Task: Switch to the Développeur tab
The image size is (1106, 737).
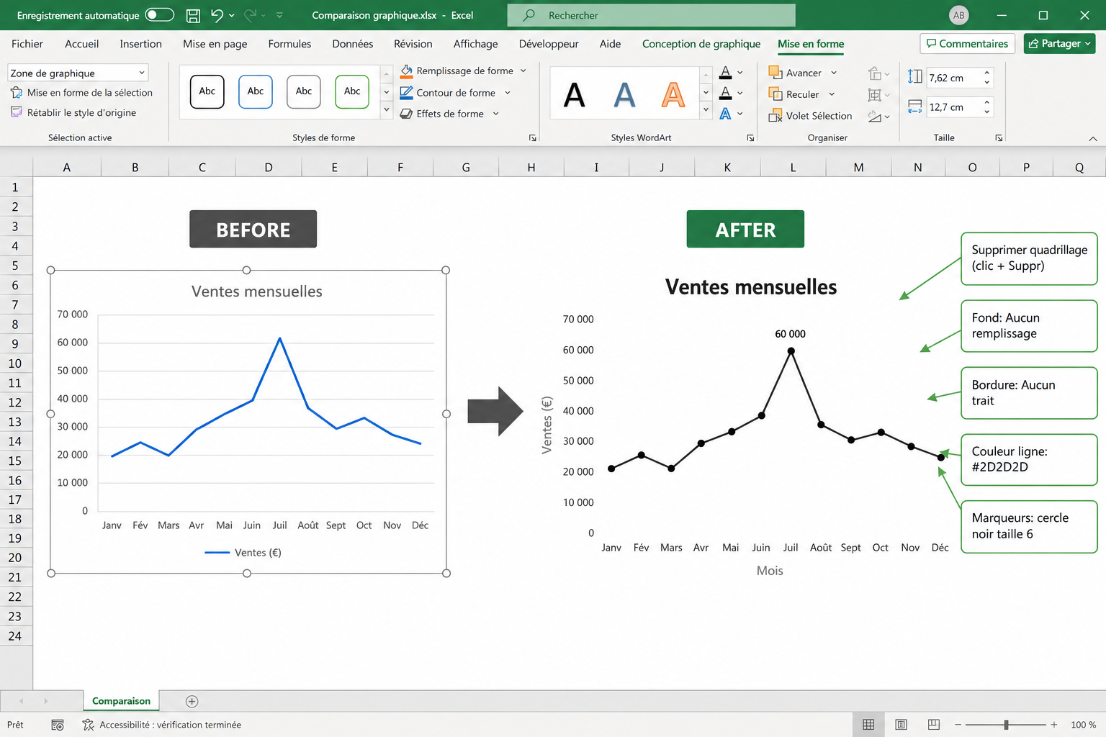Action: 549,44
